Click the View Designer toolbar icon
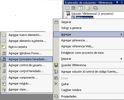Screen dimensions: 124x100 point(73,8)
